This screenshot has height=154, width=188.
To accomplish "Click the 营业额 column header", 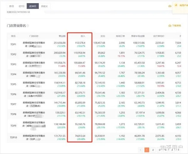I will (x=62, y=36).
